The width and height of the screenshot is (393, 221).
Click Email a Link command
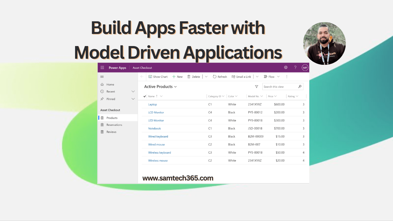click(241, 77)
